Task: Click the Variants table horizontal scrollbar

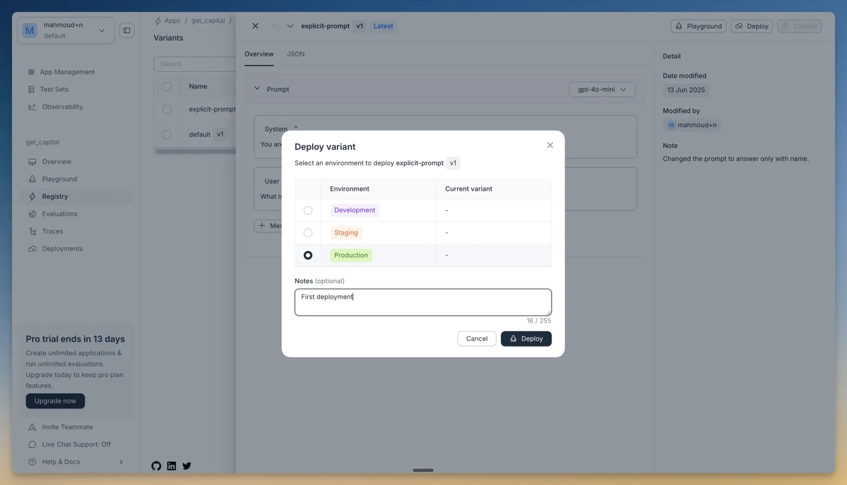Action: [195, 152]
